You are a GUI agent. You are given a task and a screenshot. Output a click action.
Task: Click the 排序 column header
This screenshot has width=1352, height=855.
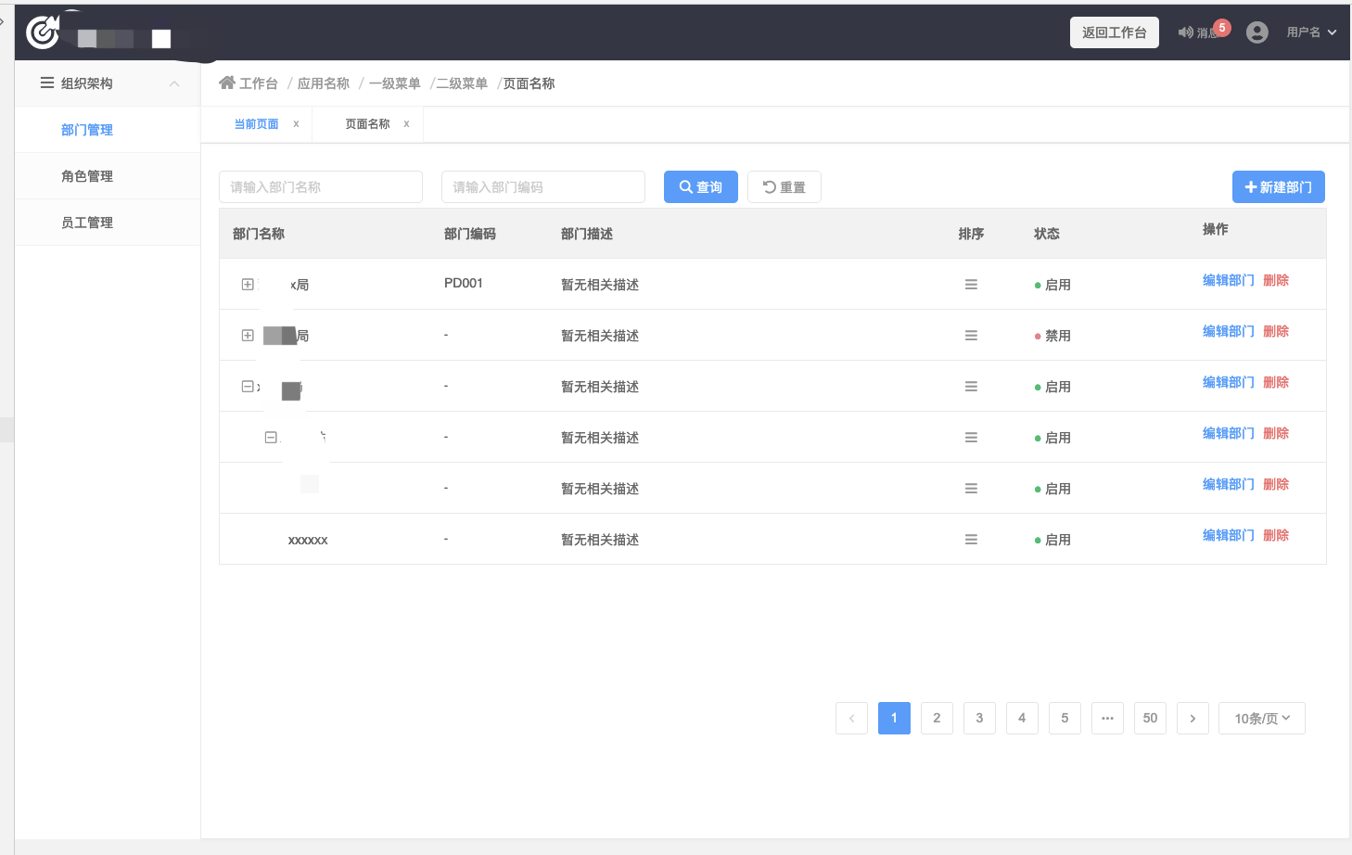[971, 234]
